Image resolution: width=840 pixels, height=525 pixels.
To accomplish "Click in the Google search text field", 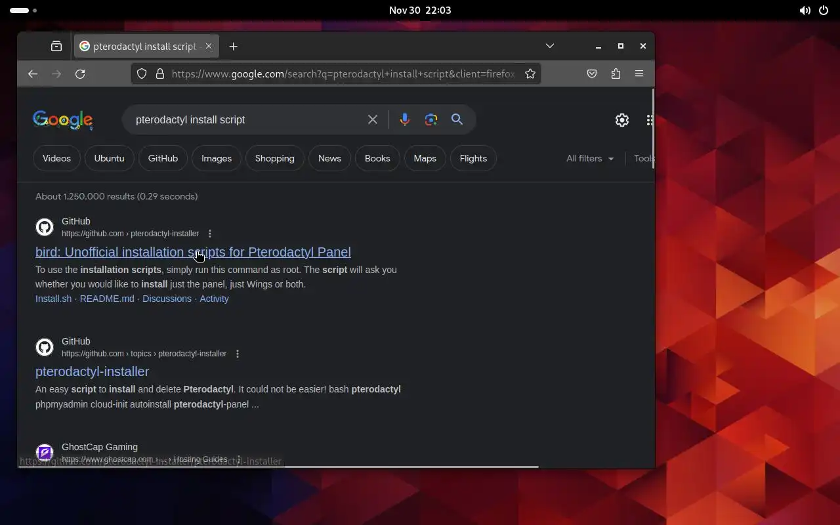I will [246, 119].
